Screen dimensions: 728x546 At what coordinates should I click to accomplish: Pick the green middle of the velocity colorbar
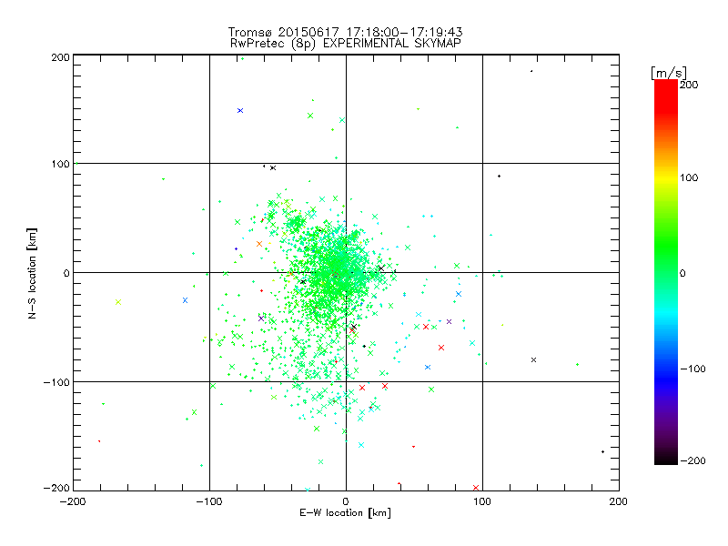pos(666,272)
